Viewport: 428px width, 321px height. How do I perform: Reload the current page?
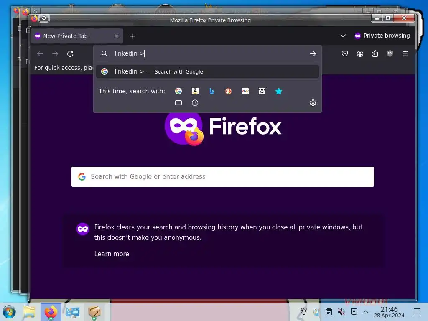tap(70, 54)
